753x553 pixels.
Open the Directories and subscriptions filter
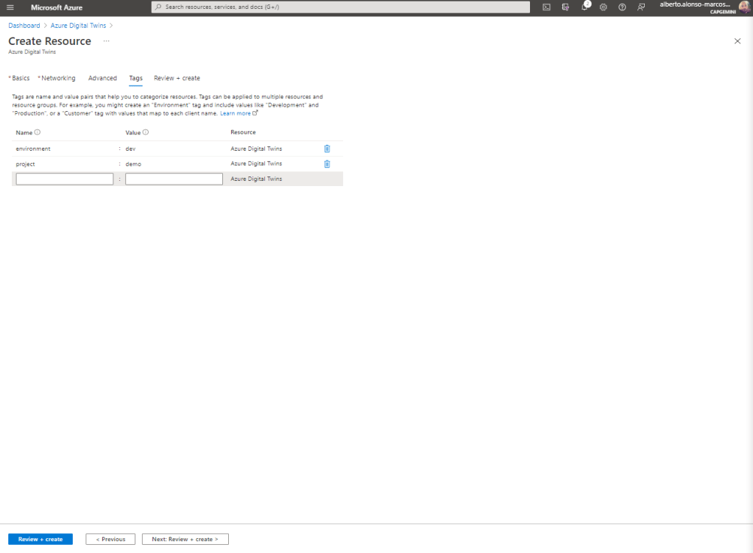click(x=565, y=7)
